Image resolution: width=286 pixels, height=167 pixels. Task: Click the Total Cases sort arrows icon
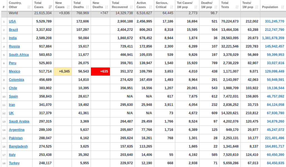coord(50,7)
